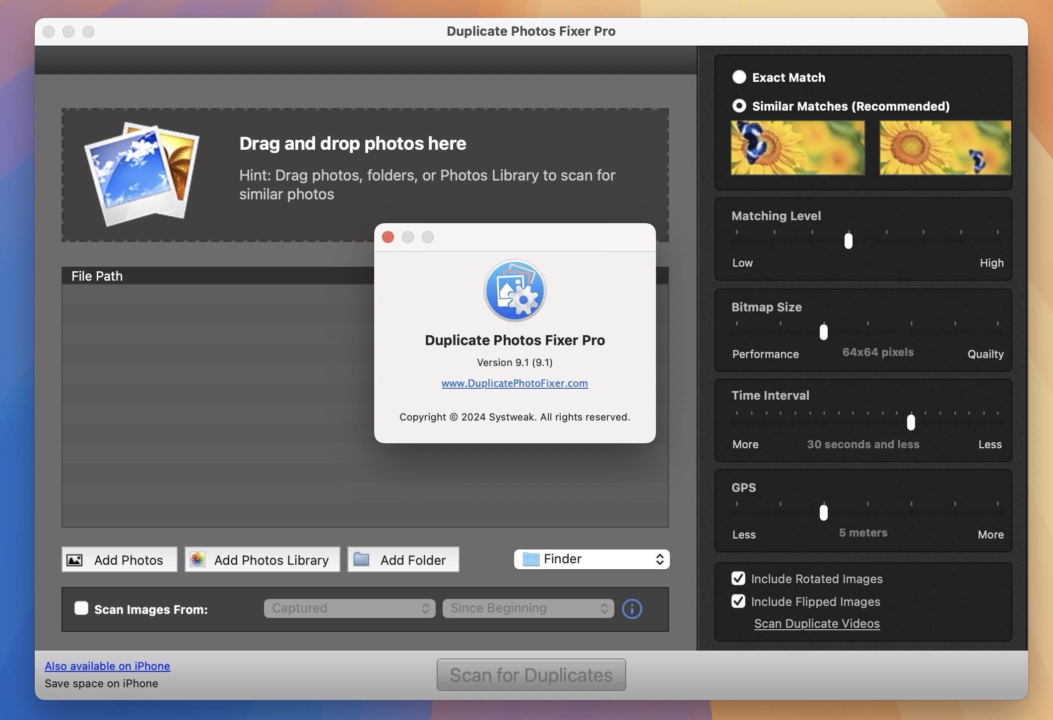This screenshot has height=720, width=1053.
Task: Expand the Captured dropdown
Action: tap(349, 608)
